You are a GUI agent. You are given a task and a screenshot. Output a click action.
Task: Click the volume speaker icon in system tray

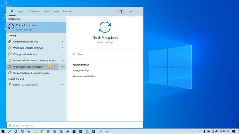point(217,131)
